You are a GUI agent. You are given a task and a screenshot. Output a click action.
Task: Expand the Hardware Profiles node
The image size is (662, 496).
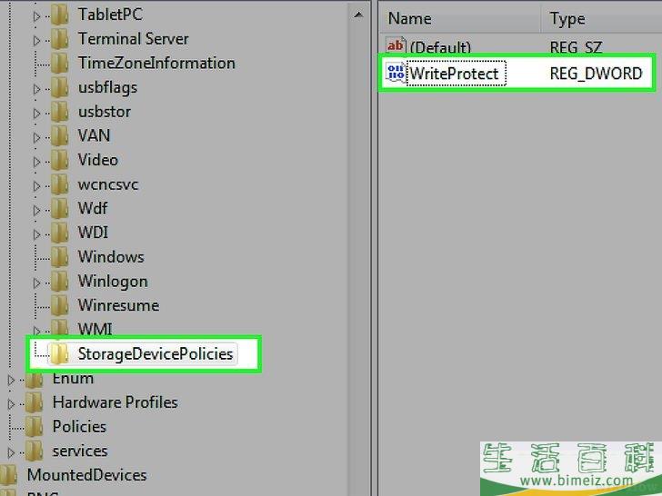click(x=12, y=403)
